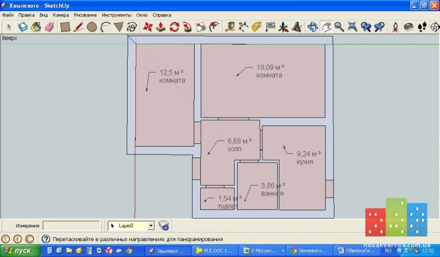The height and width of the screenshot is (257, 440).
Task: Go to the Next view
Action: [379, 27]
